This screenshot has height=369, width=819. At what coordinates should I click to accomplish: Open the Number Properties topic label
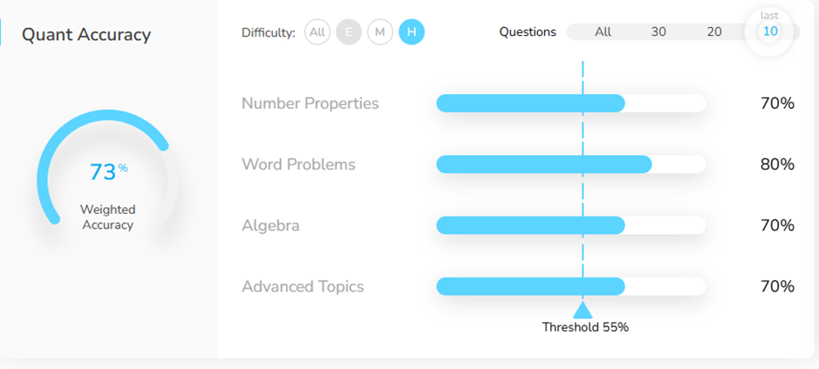point(311,103)
